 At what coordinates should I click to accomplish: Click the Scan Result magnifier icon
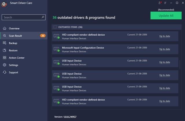tap(5, 36)
